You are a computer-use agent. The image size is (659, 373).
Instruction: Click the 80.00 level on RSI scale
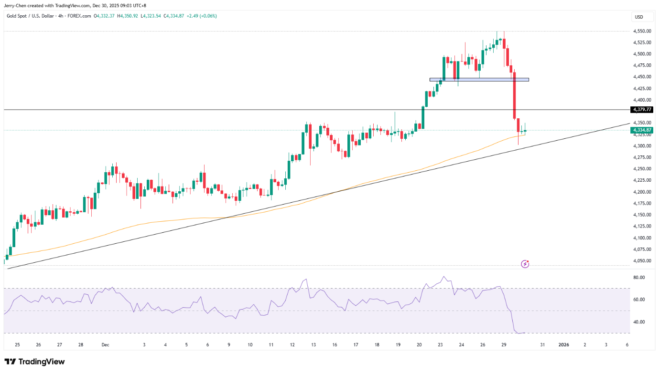(639, 277)
